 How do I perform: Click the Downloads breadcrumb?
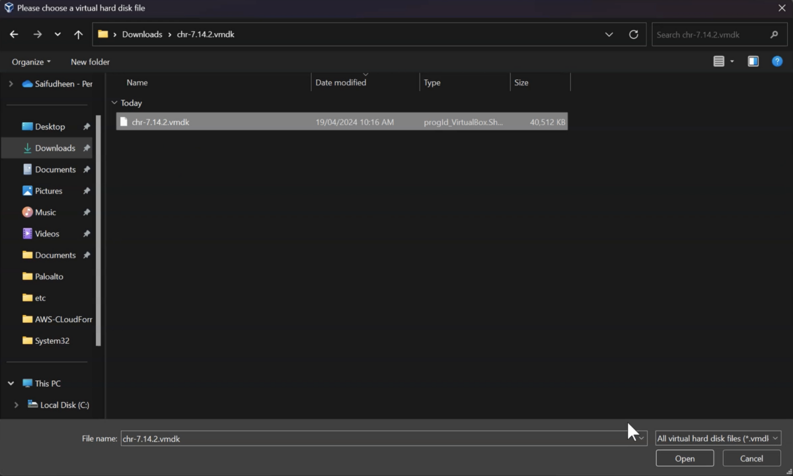coord(142,34)
